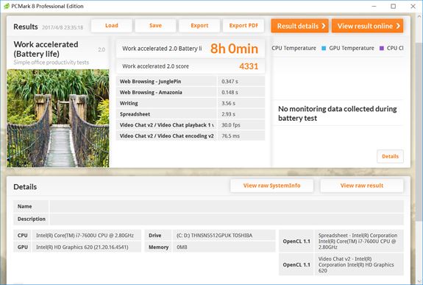Click the jungle bridge thumbnail image

(58, 119)
